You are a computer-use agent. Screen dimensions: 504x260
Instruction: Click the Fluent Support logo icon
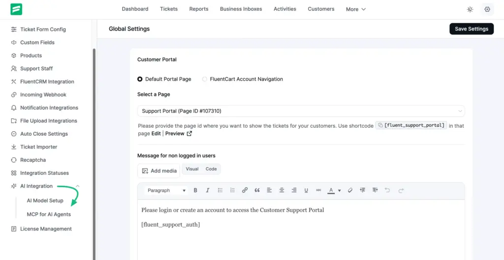16,9
